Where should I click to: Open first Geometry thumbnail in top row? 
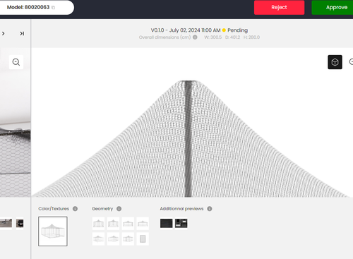[98, 224]
